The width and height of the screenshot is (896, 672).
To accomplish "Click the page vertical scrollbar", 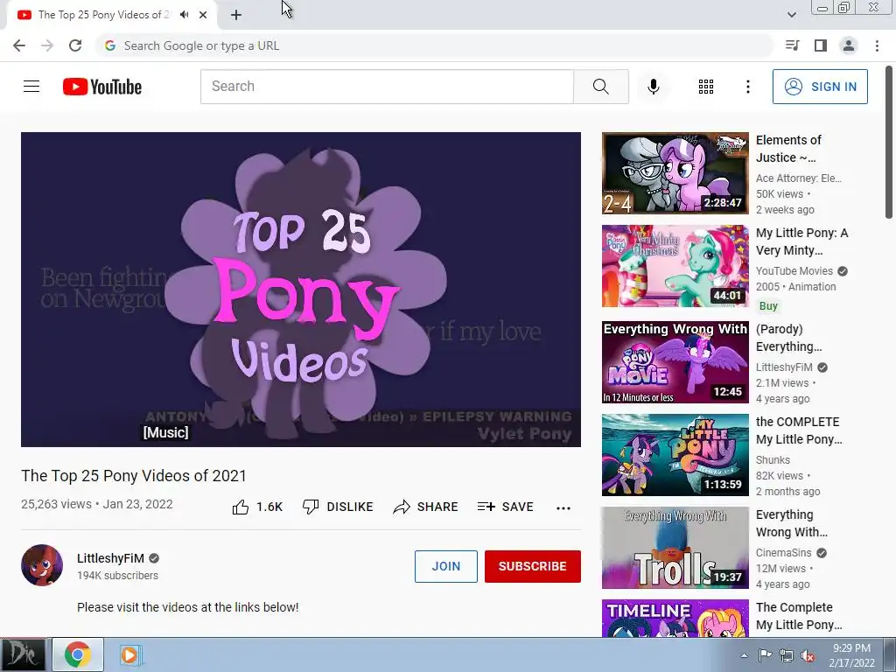I will coord(889,143).
